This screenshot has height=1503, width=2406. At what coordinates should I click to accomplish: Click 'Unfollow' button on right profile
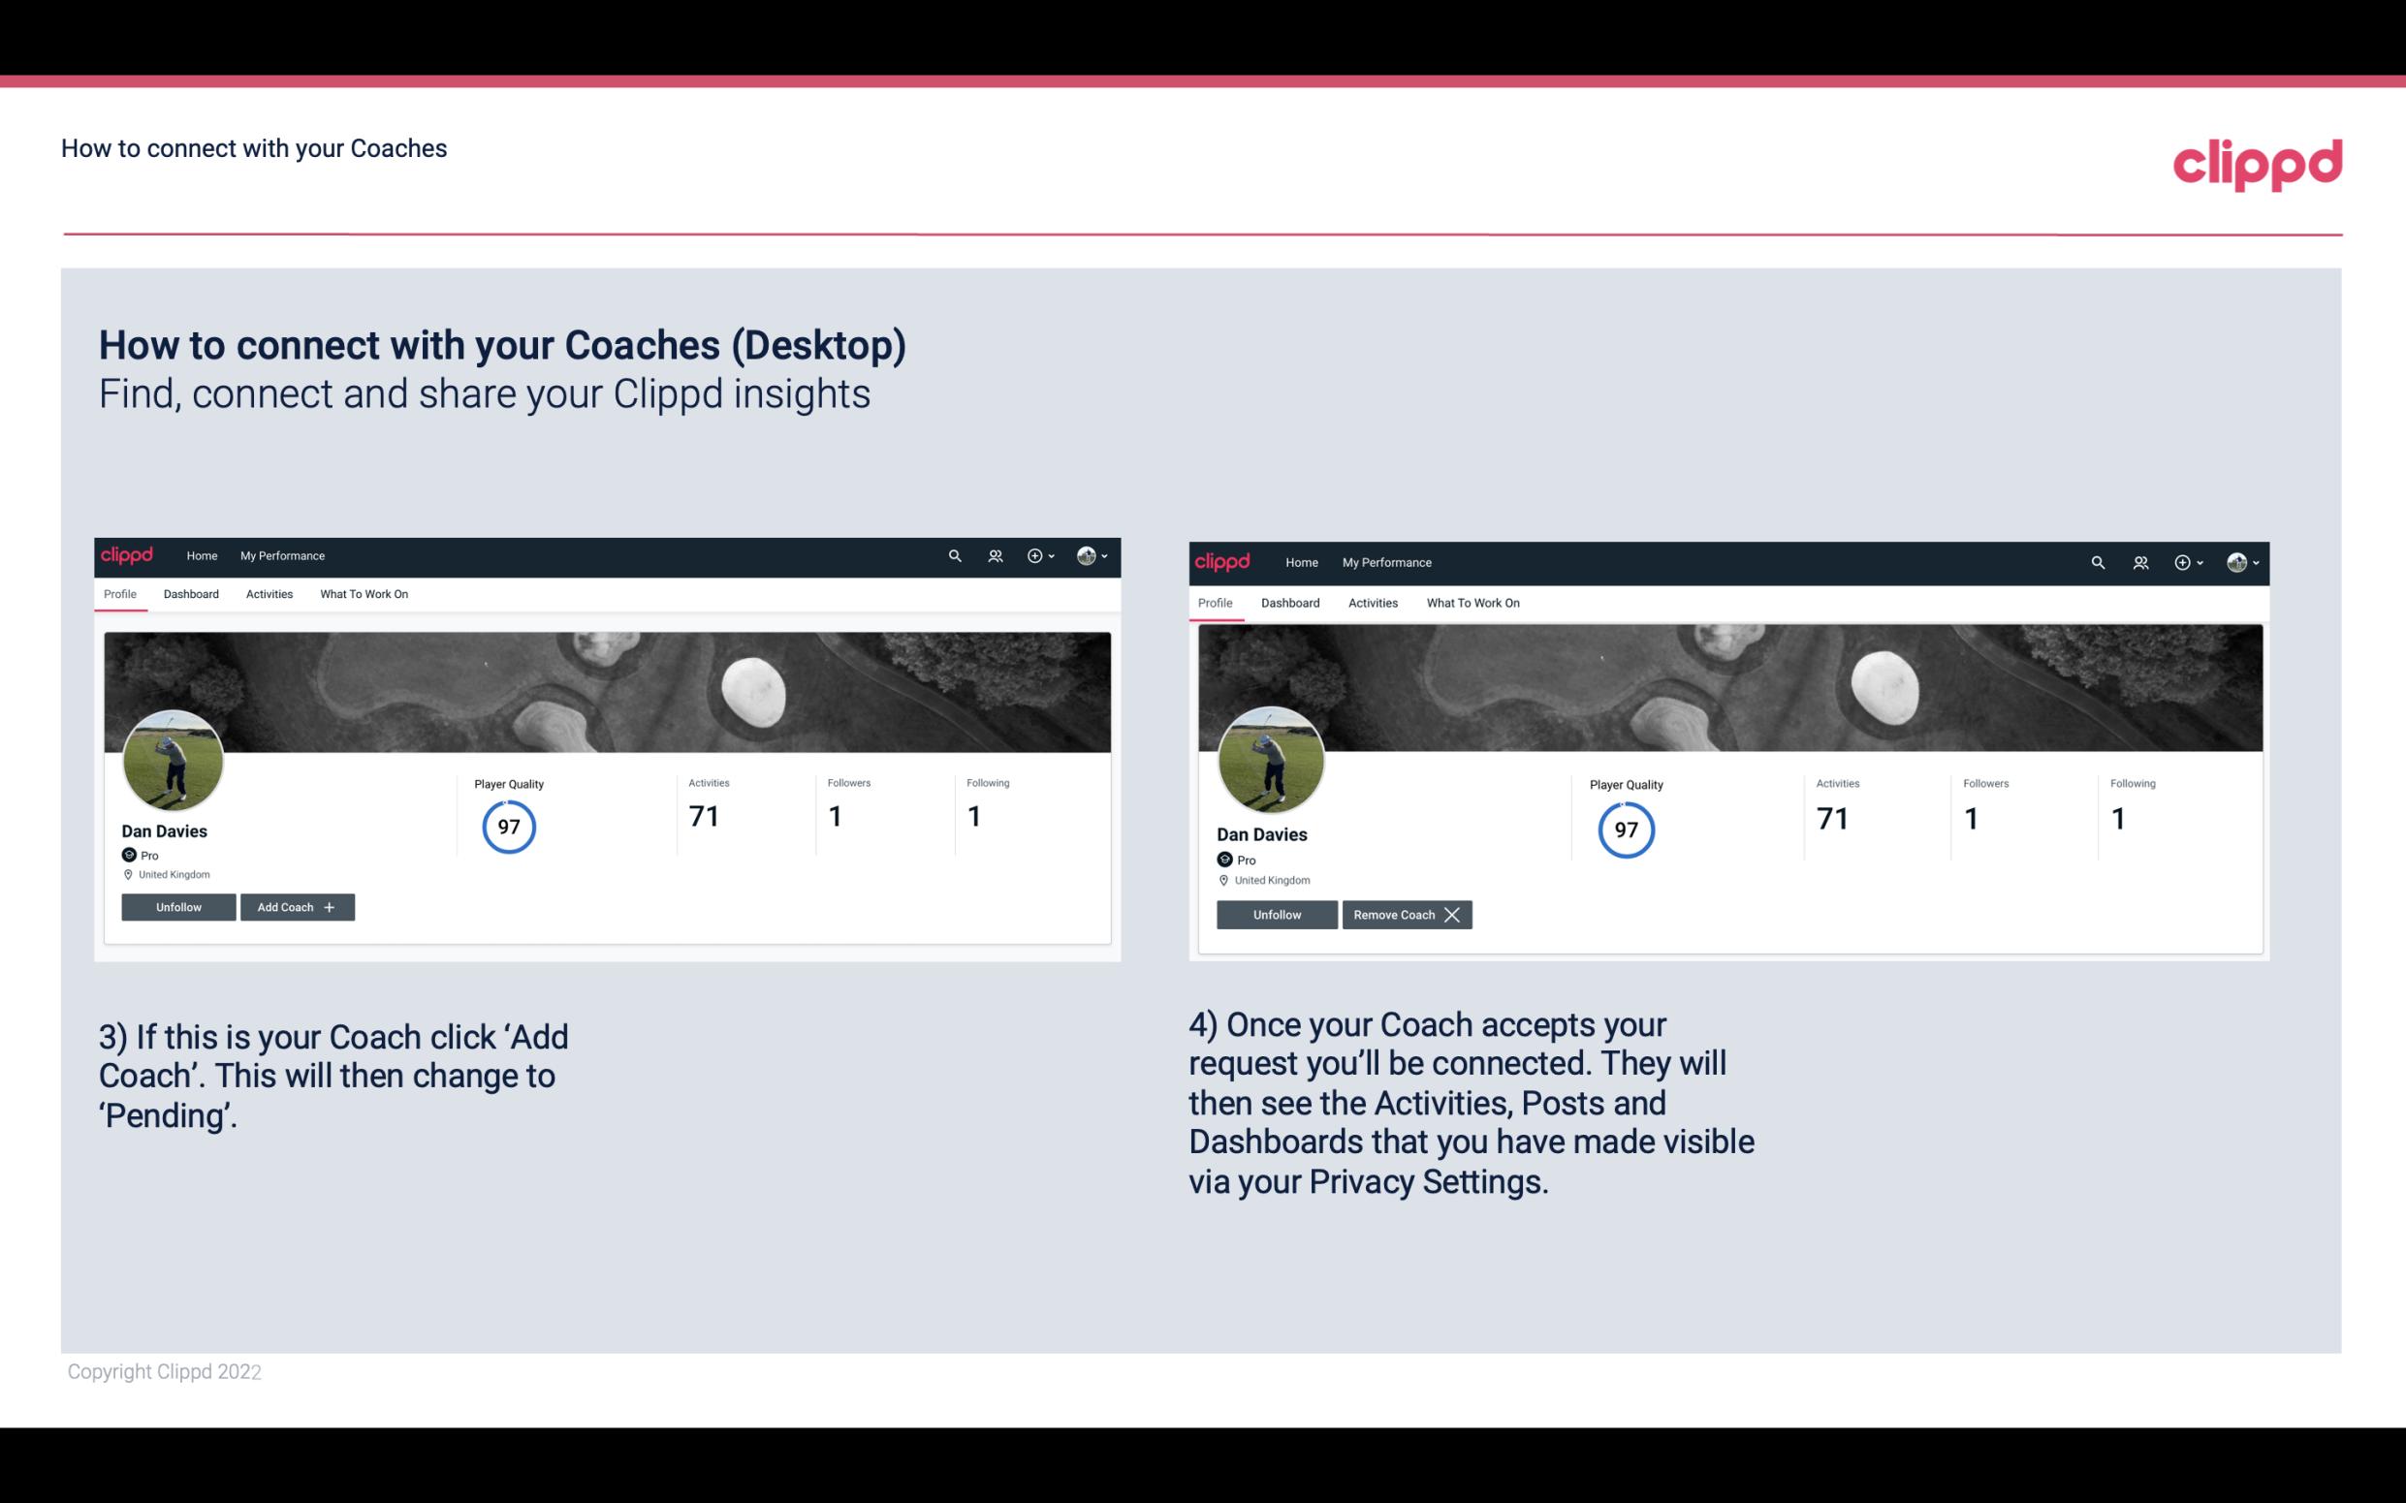1277,914
